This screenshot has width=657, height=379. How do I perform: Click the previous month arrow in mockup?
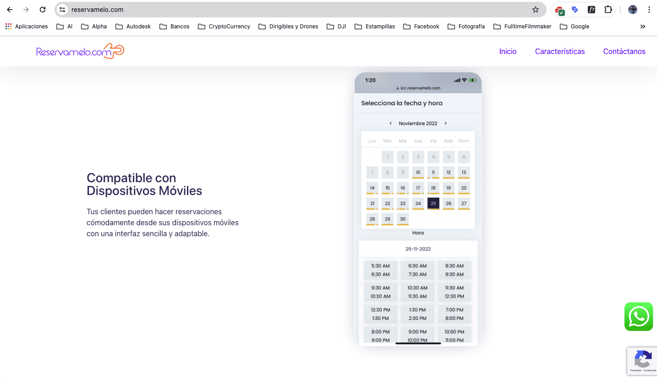pos(390,123)
